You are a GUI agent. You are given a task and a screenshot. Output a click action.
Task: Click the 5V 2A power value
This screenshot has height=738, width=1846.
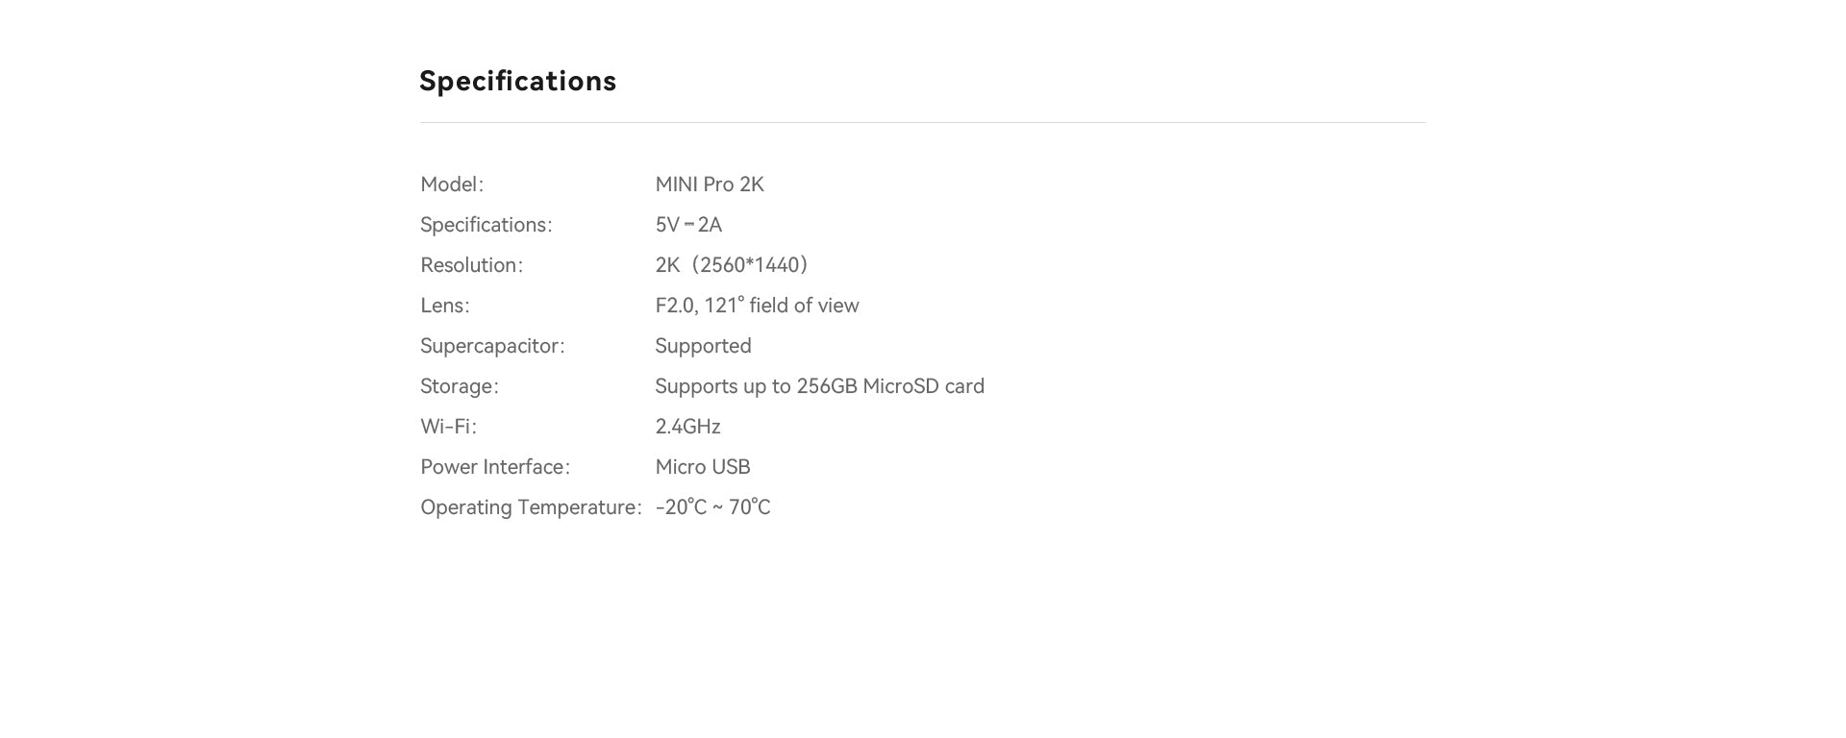[x=688, y=225]
